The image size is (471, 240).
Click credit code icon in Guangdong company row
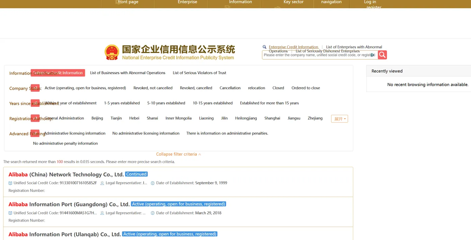click(x=10, y=213)
